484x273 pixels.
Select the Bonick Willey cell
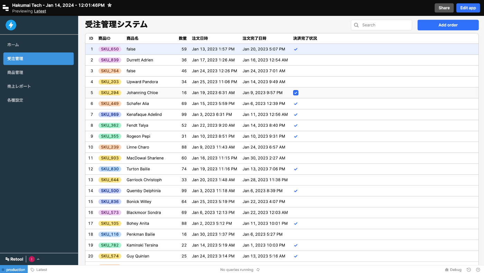pos(139,202)
